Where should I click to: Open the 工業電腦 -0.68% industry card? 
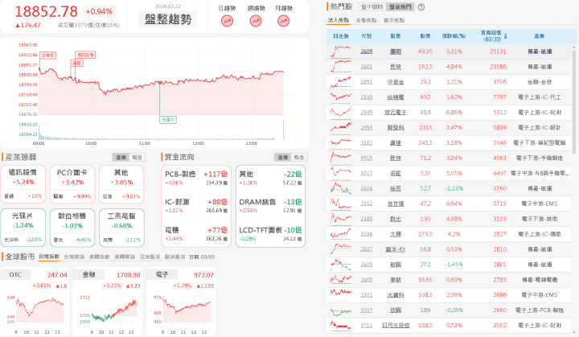121,228
